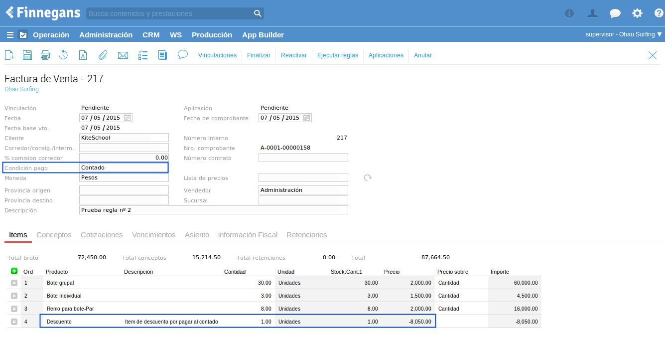The height and width of the screenshot is (337, 665).
Task: Follow the Ohau Surfing link under the title
Action: [21, 89]
